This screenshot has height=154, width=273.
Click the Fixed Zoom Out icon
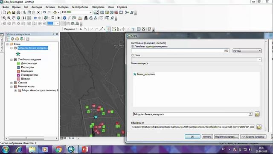29,18
